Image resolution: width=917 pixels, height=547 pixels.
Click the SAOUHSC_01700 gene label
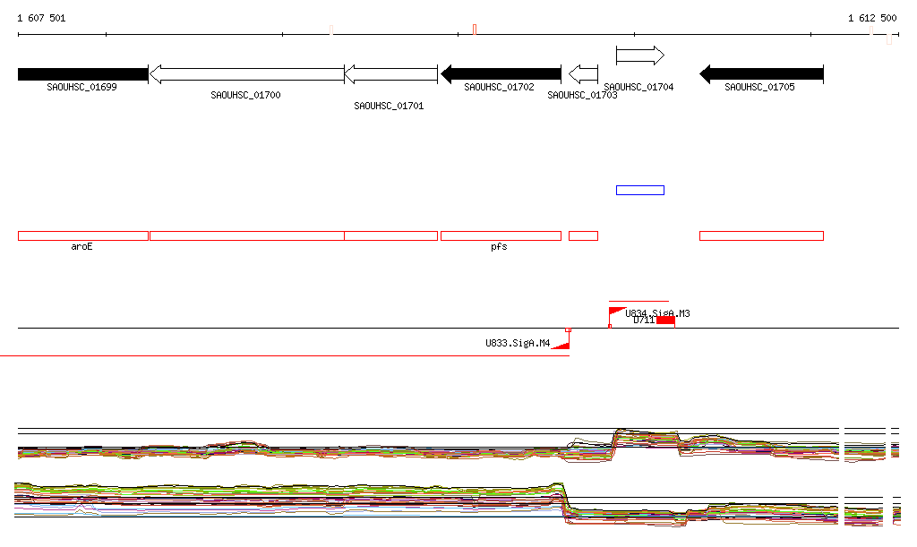coord(245,95)
